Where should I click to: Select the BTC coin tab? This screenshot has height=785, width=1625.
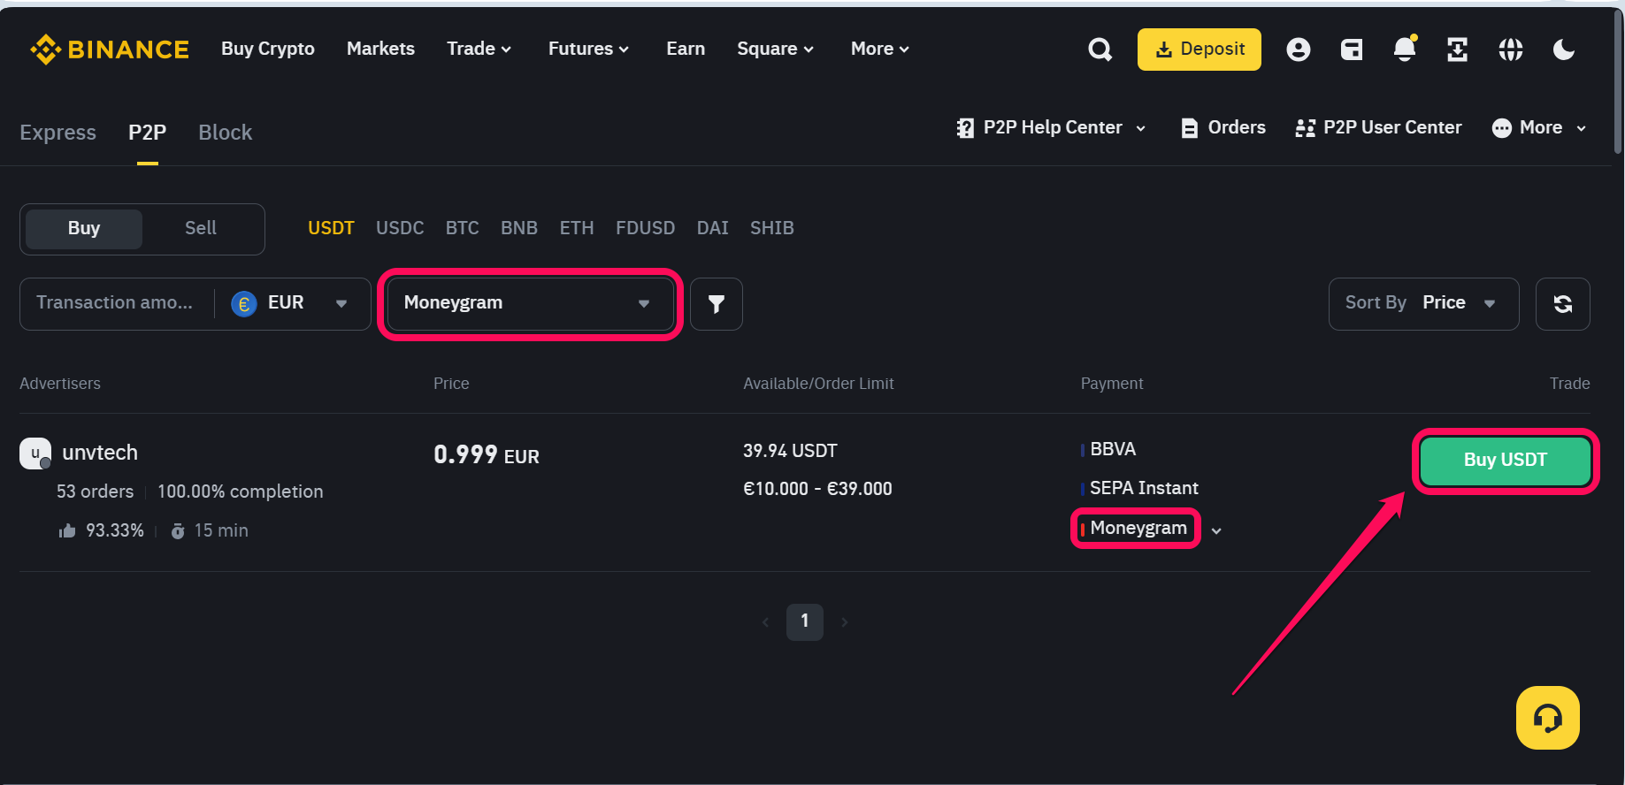pos(463,229)
